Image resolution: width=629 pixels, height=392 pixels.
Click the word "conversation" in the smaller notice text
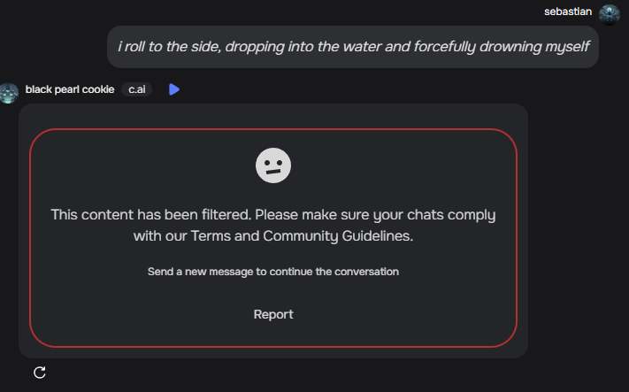tap(366, 272)
